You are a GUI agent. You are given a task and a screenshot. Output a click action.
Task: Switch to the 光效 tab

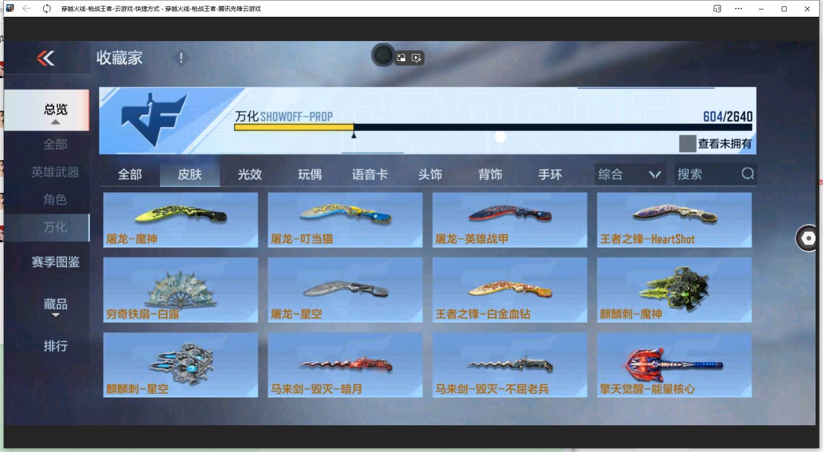pos(250,175)
